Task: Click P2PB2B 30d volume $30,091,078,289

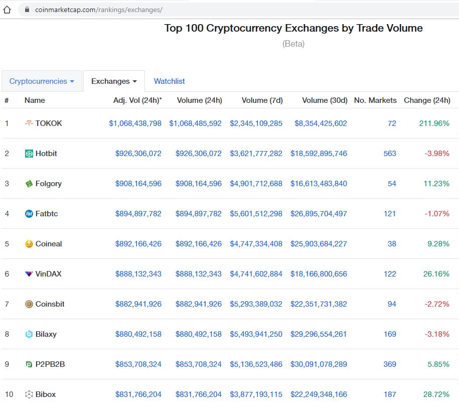Action: point(319,364)
